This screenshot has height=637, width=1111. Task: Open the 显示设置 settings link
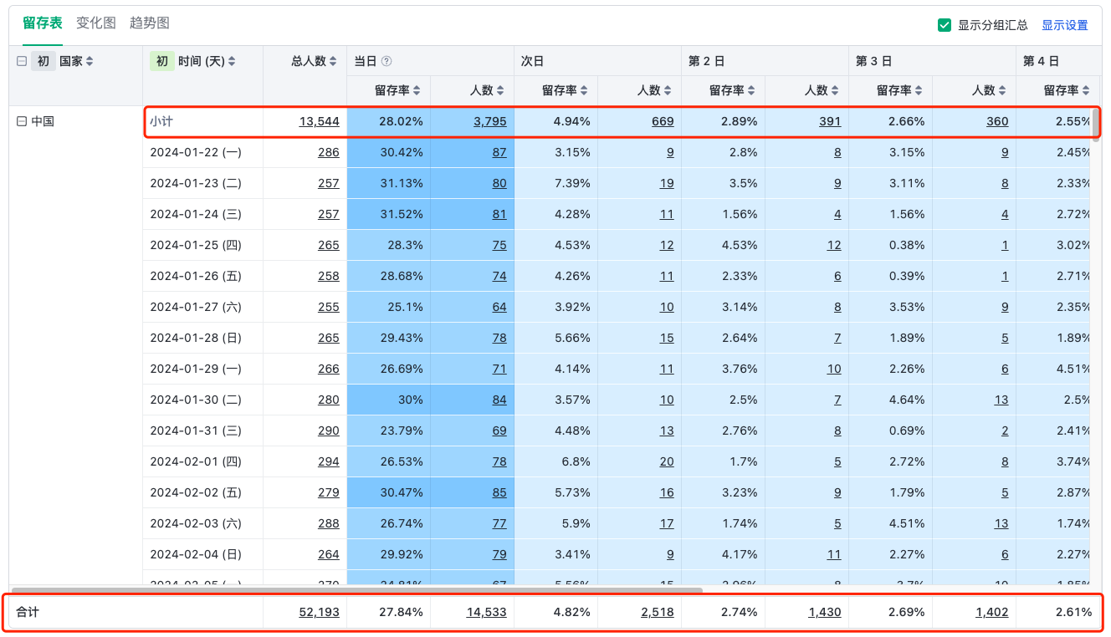[1064, 25]
